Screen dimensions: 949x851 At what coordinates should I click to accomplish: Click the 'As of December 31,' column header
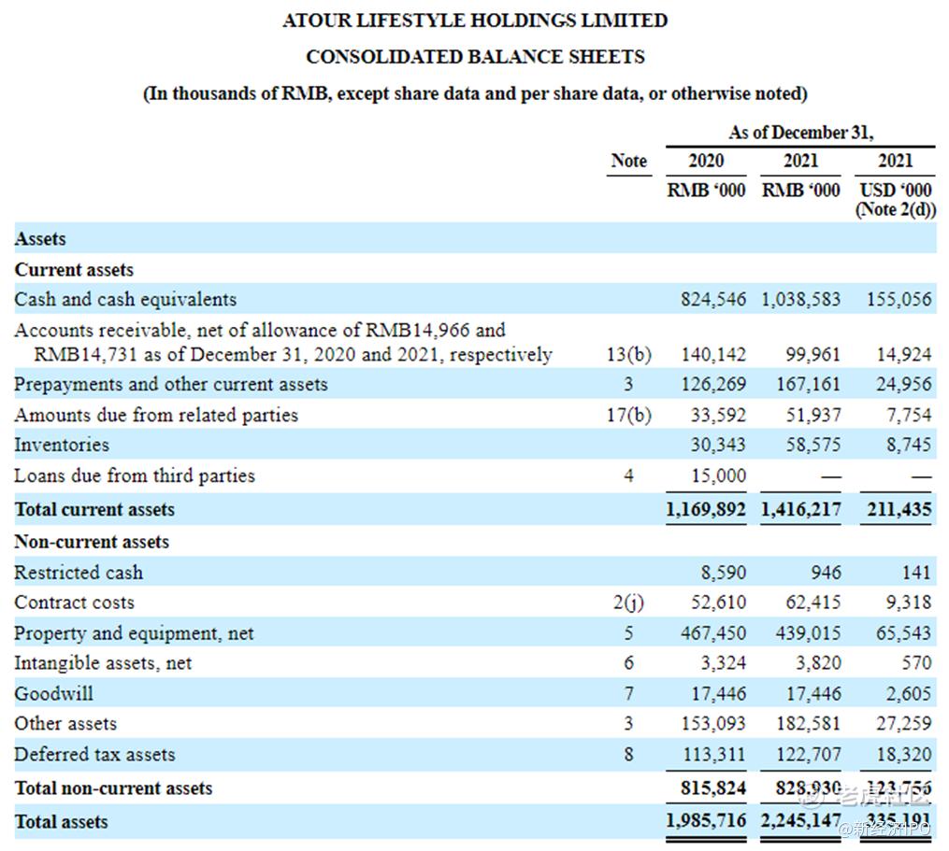click(x=800, y=133)
